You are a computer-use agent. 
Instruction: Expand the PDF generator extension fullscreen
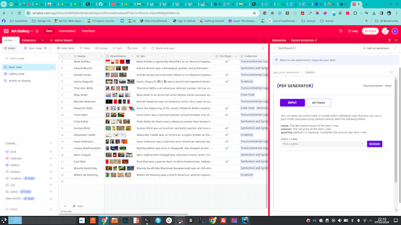(x=391, y=72)
